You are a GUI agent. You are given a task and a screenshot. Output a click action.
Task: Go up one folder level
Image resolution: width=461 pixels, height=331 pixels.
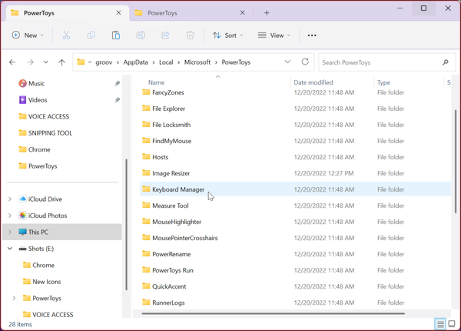pyautogui.click(x=62, y=62)
